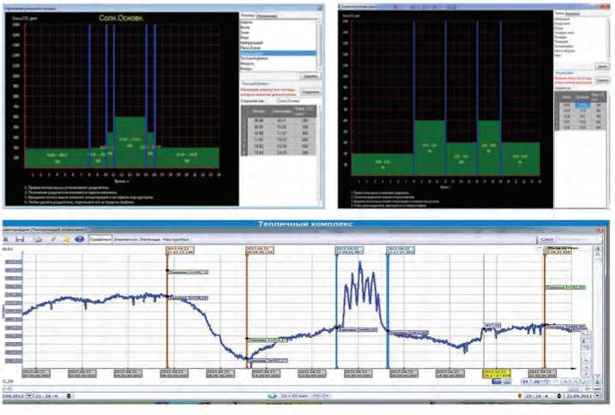Click the yellow highlighted time marker label
615x415 pixels.
[496, 374]
